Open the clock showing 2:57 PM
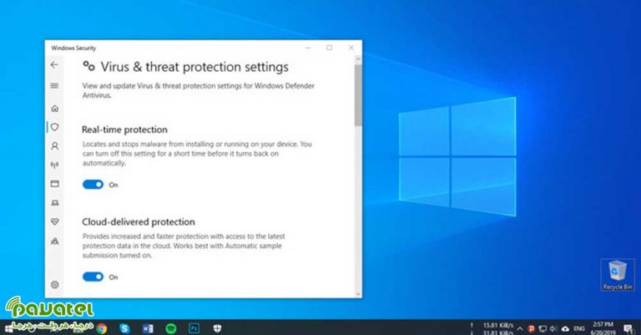Screen dimensions: 641x335 [603, 328]
